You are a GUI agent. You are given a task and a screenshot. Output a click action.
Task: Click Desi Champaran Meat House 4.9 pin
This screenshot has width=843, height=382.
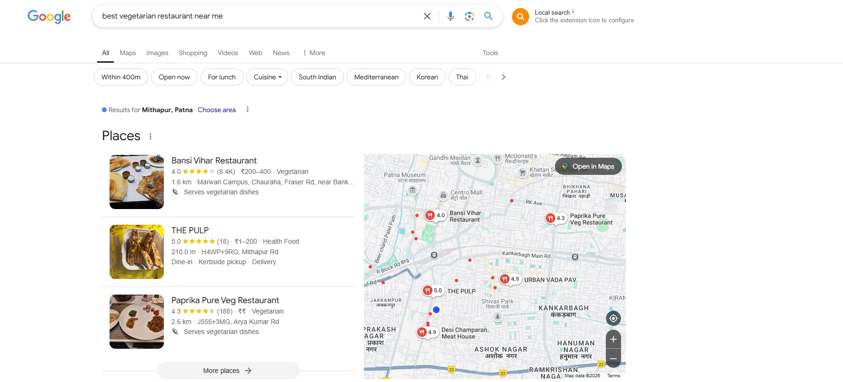pyautogui.click(x=427, y=333)
